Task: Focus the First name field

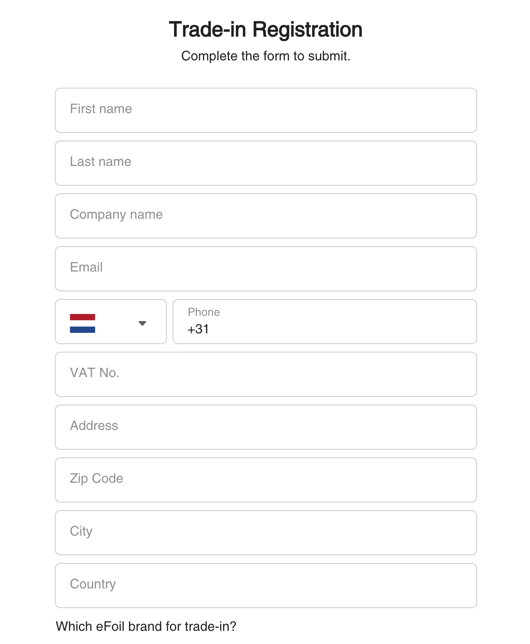Action: (265, 110)
